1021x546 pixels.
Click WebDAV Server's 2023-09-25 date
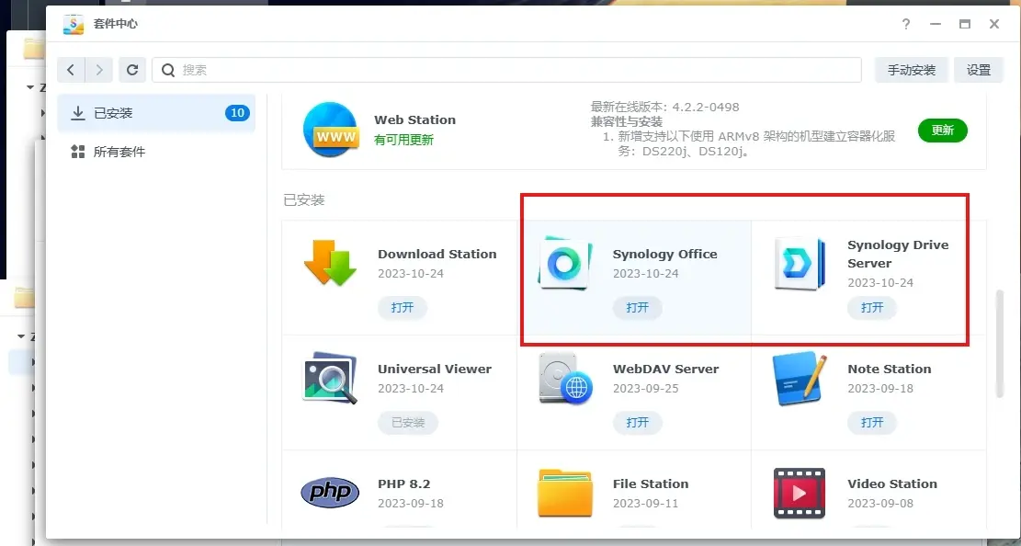[645, 388]
